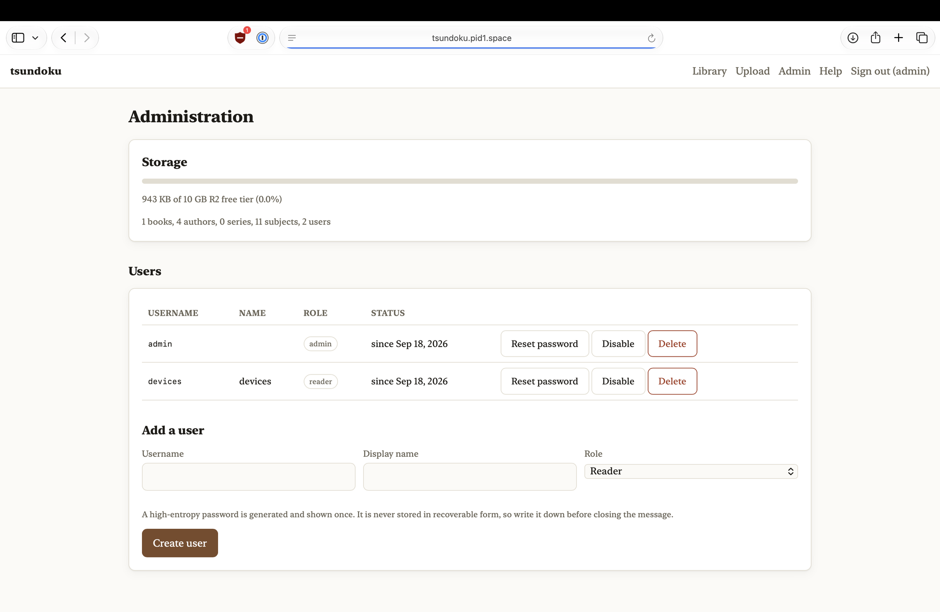Select the devices display name cell
940x612 pixels.
pyautogui.click(x=255, y=381)
